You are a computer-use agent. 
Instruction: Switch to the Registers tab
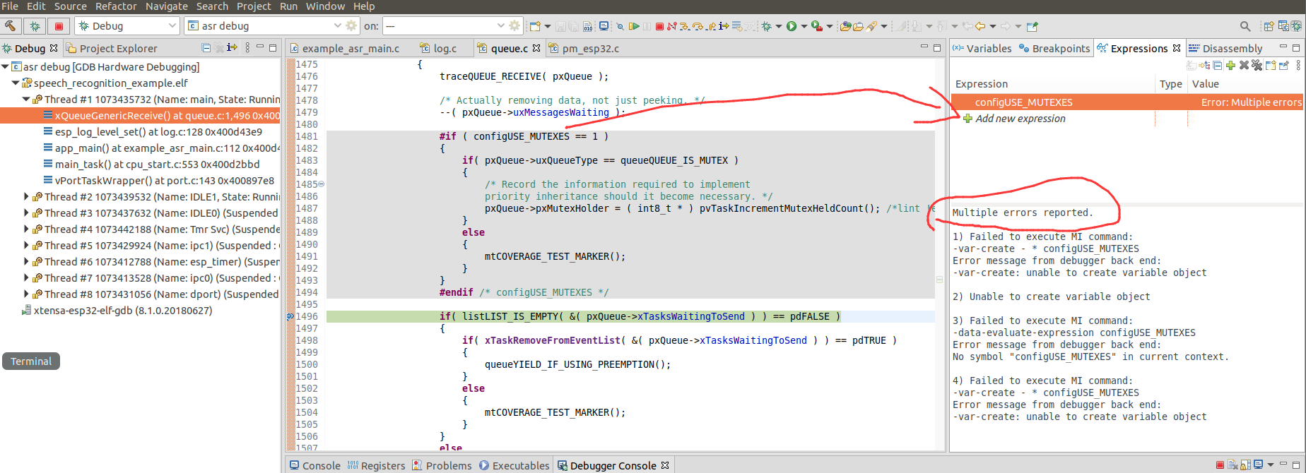[x=376, y=465]
